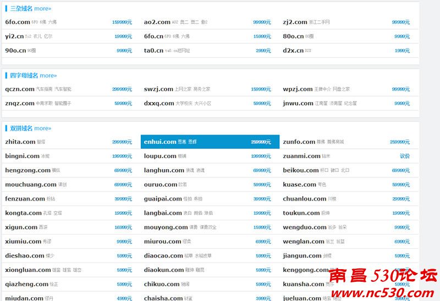Select the mouyong.com domain
The width and height of the screenshot is (440, 301).
(x=166, y=227)
